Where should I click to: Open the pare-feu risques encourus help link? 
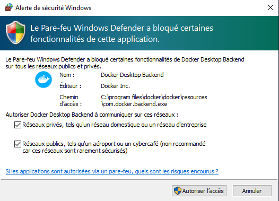pos(112,171)
